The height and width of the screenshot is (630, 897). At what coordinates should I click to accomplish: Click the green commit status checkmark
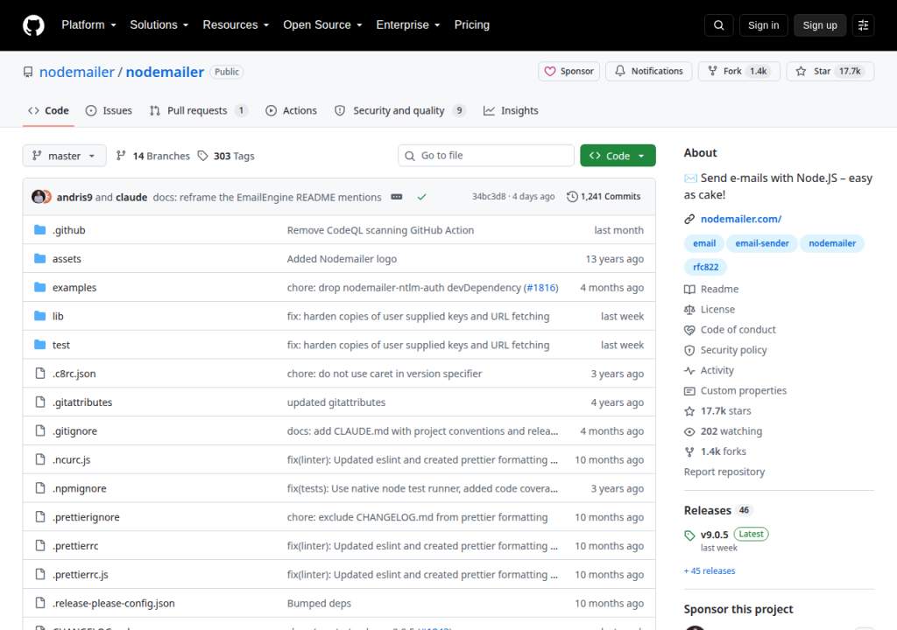point(421,197)
